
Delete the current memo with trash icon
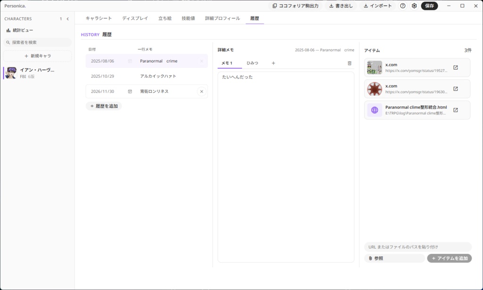click(350, 63)
